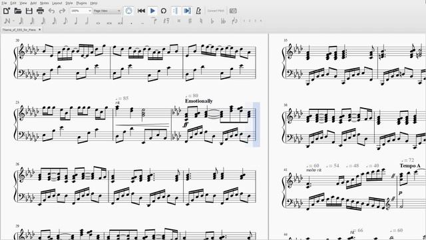
Task: Open note input mode dropdown arrow
Action: 13,21
